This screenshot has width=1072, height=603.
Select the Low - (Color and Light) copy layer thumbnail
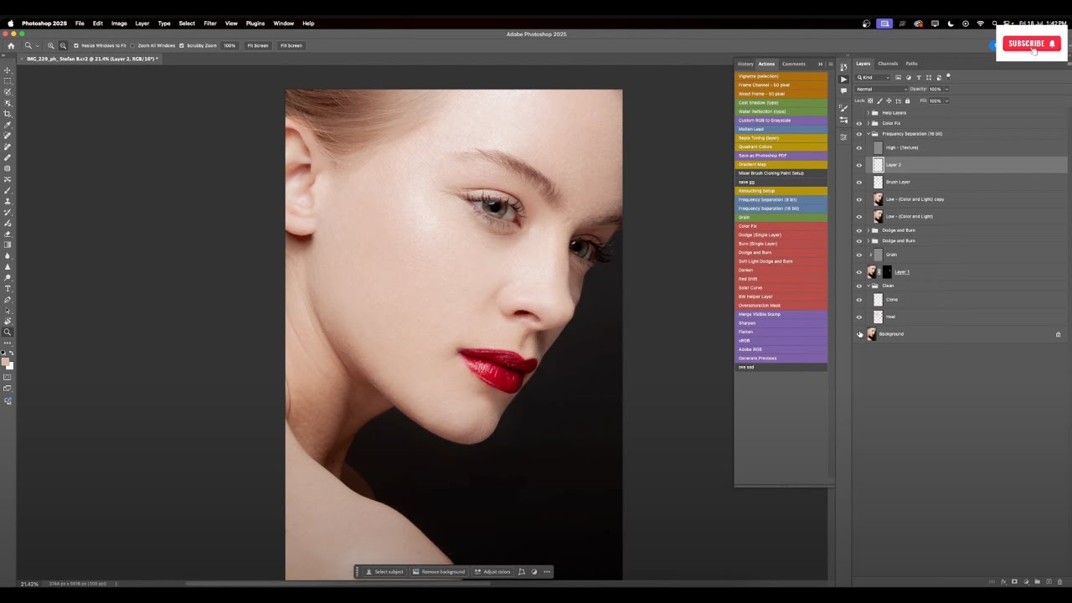(x=878, y=199)
